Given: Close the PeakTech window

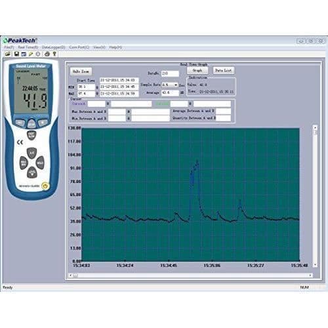Looking at the screenshot, I should (x=321, y=41).
